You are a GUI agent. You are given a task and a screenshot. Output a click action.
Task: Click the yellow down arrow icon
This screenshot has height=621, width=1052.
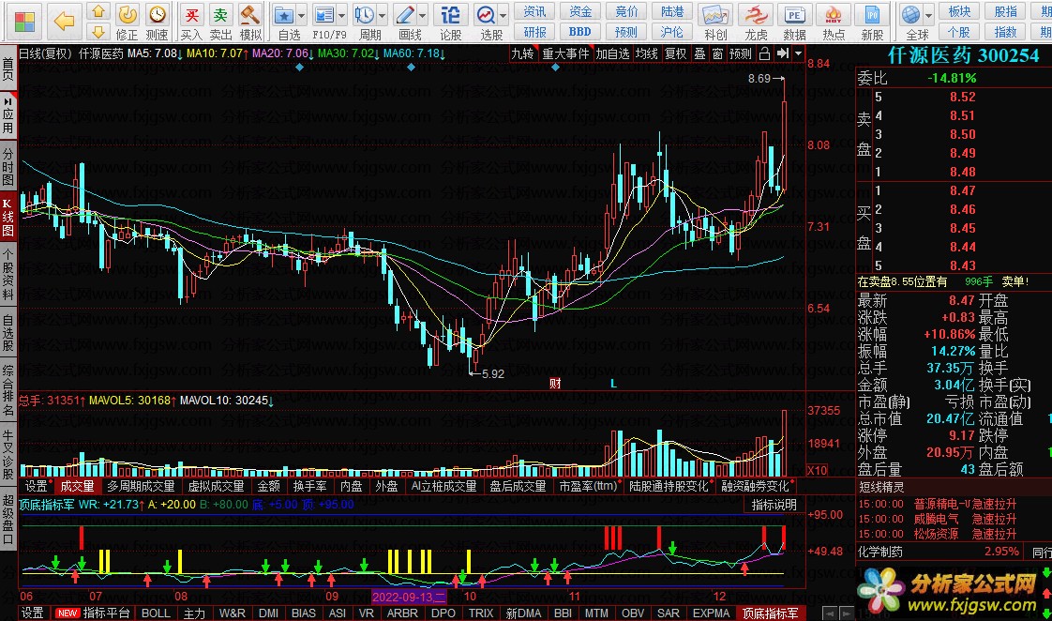click(x=98, y=32)
